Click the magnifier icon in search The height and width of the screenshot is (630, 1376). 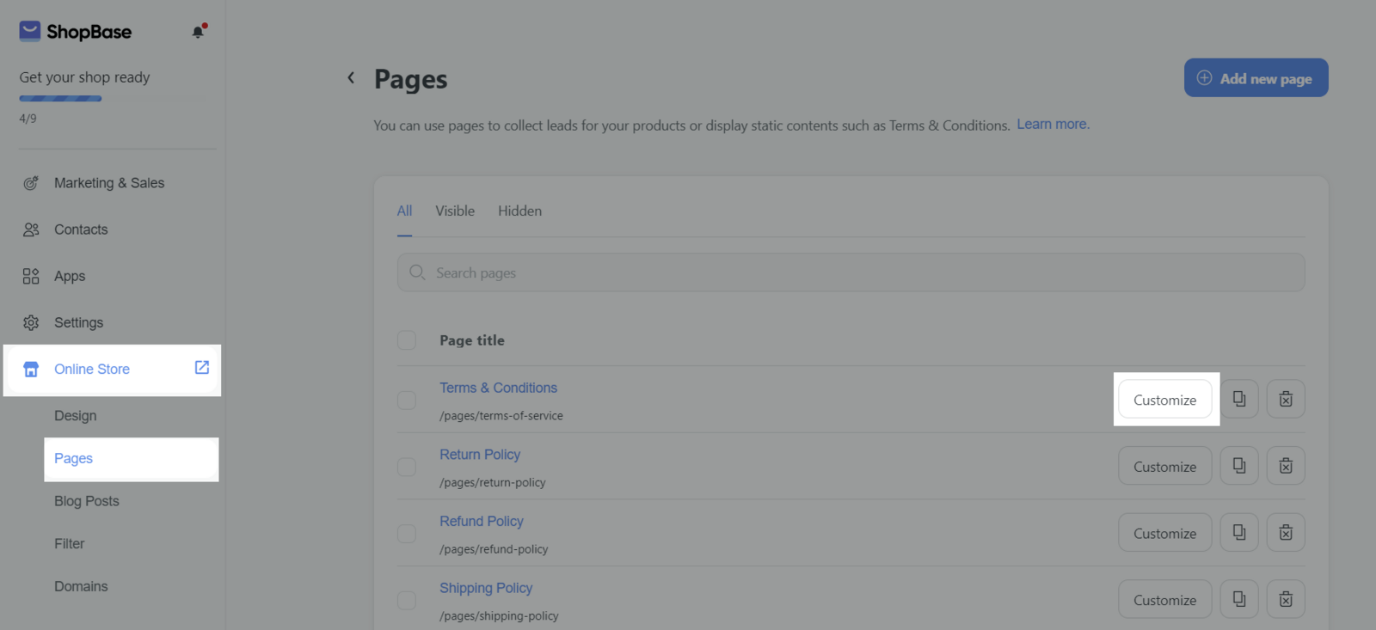tap(417, 272)
